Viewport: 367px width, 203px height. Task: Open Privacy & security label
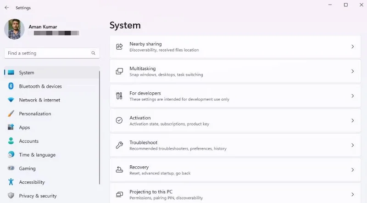38,196
